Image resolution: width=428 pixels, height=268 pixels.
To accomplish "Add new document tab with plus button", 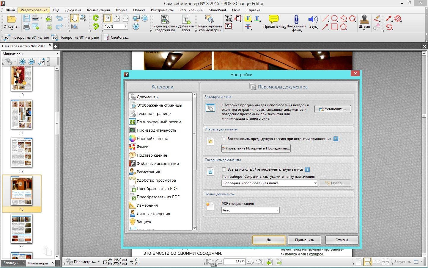I will pos(55,46).
